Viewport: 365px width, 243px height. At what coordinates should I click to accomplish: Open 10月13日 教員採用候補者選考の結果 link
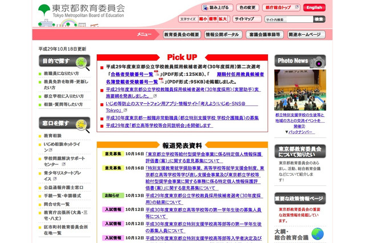point(204,199)
